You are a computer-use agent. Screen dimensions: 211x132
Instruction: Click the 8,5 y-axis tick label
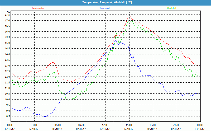click(x=8, y=116)
